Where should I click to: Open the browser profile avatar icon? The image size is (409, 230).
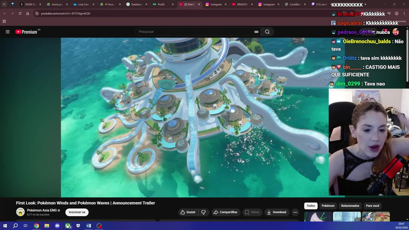[x=397, y=13]
